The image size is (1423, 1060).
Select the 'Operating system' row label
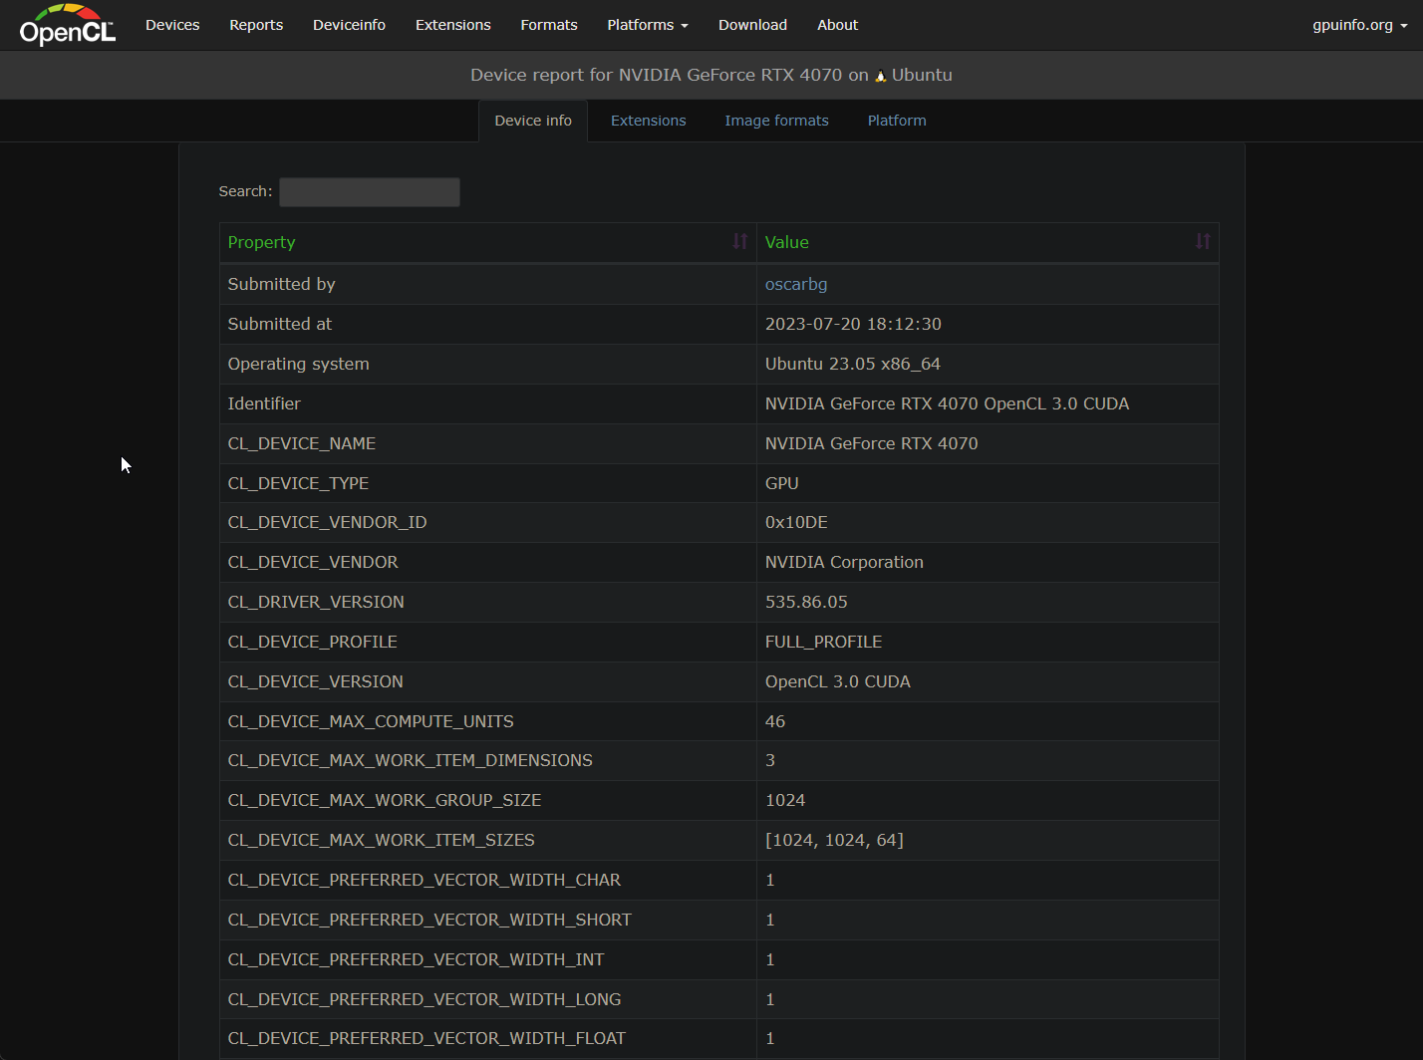click(x=299, y=364)
